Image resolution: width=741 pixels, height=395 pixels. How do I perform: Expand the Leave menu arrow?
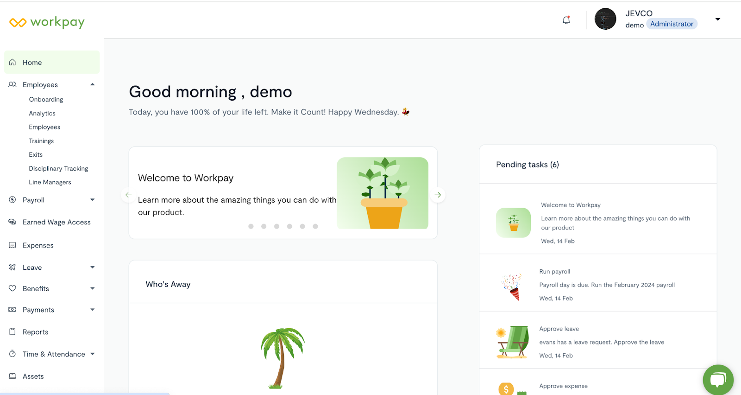pyautogui.click(x=93, y=268)
